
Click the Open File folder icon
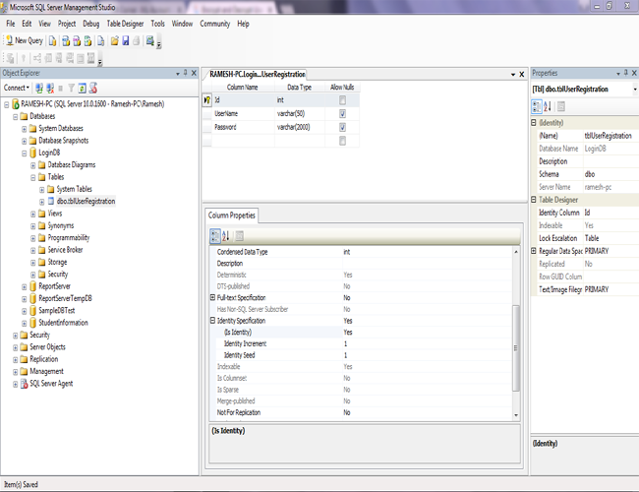tap(114, 40)
